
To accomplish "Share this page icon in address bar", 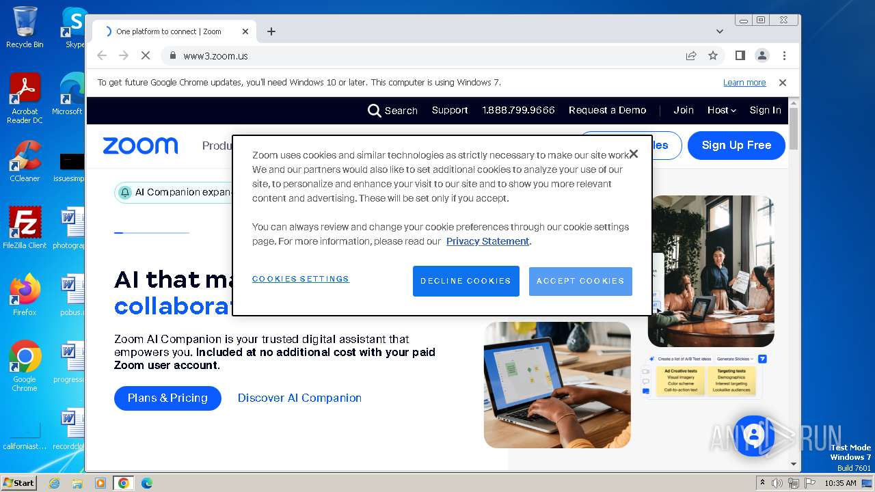I will [x=691, y=56].
